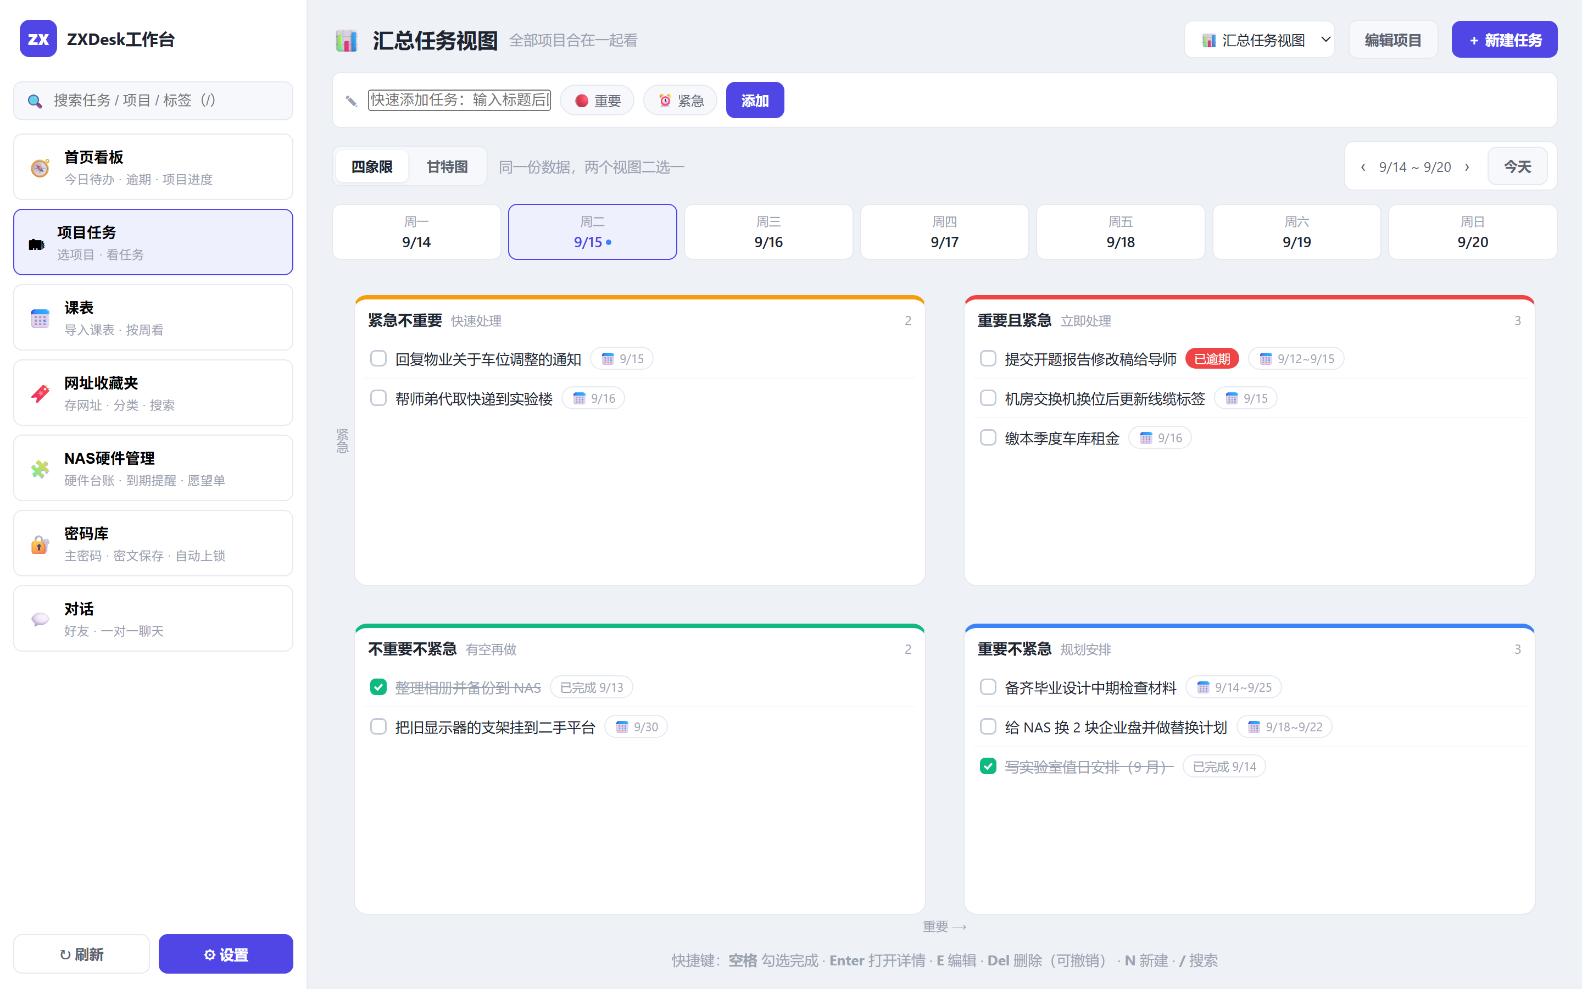Click the speech bubble icon for 对话
The height and width of the screenshot is (989, 1582).
40,619
